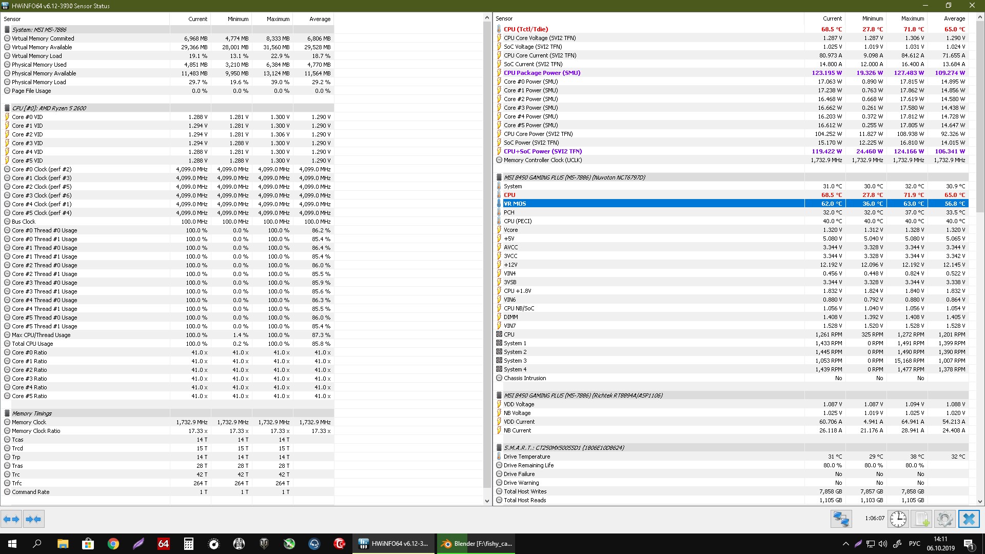Click the right panel Average column header

tap(954, 18)
